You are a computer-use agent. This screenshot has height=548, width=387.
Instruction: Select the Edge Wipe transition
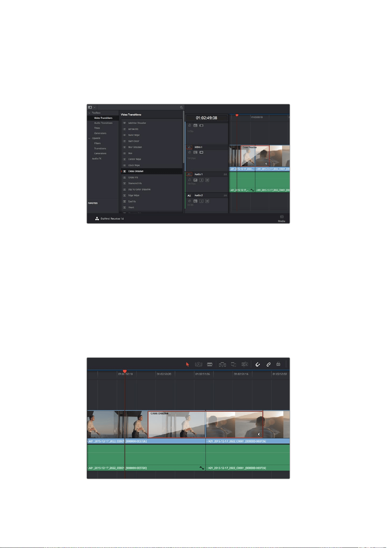click(152, 195)
